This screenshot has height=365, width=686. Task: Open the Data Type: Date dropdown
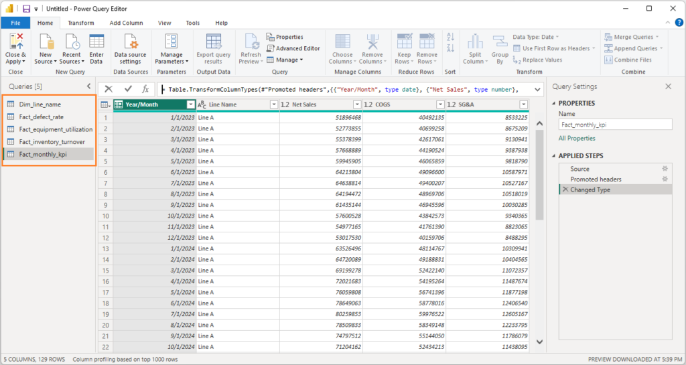pyautogui.click(x=536, y=37)
